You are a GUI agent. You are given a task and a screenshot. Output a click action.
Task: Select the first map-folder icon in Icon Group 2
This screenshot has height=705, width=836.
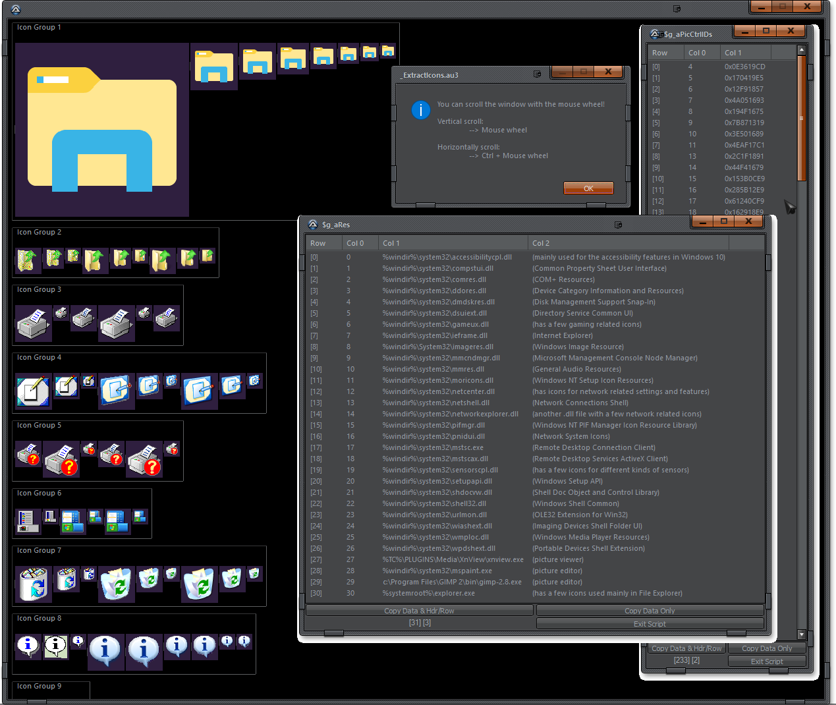[x=26, y=260]
